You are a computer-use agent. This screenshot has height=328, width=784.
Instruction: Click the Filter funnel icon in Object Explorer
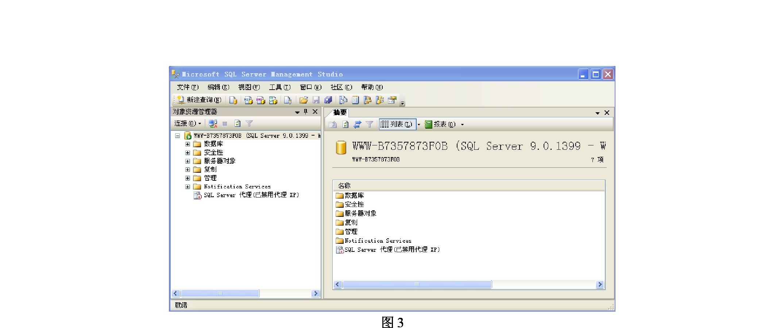tap(249, 124)
